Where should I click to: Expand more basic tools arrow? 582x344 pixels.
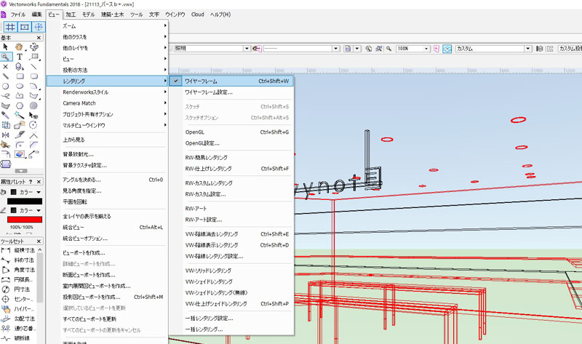tap(21, 171)
